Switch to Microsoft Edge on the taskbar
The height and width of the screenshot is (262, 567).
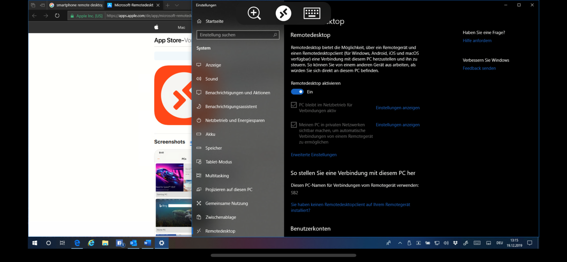pyautogui.click(x=77, y=243)
